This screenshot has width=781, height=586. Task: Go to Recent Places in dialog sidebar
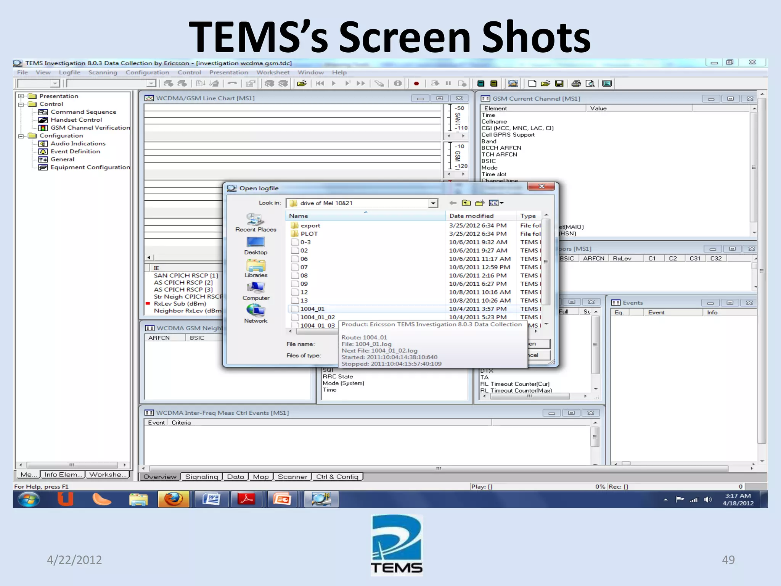point(256,223)
